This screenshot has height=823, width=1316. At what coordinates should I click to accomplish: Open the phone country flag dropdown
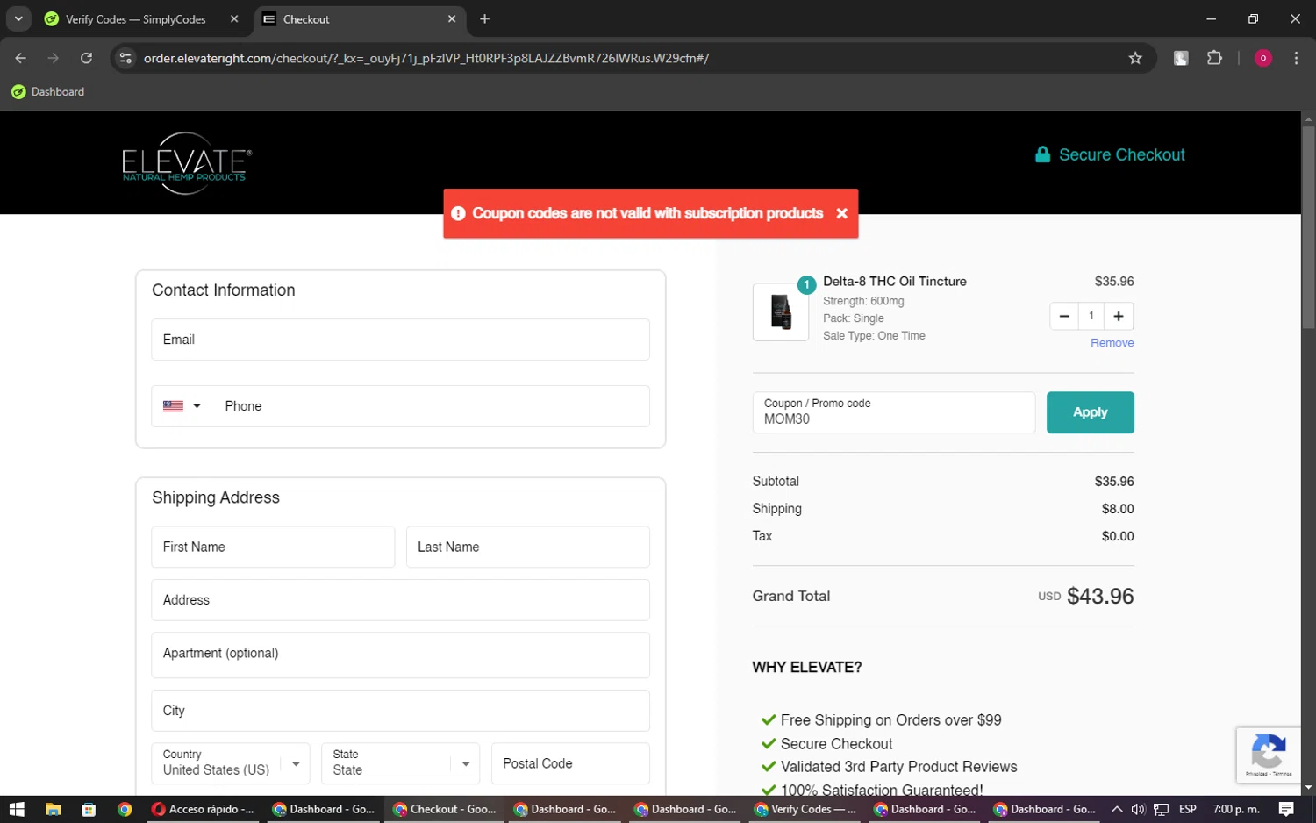[x=182, y=406]
